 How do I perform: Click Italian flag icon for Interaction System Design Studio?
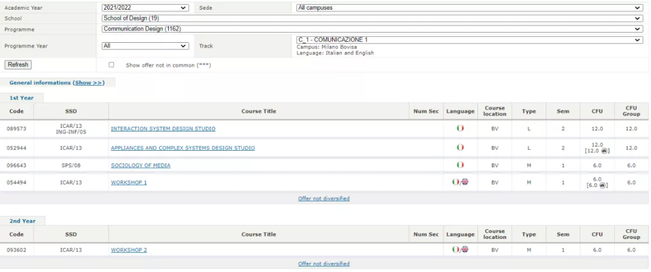click(x=460, y=128)
